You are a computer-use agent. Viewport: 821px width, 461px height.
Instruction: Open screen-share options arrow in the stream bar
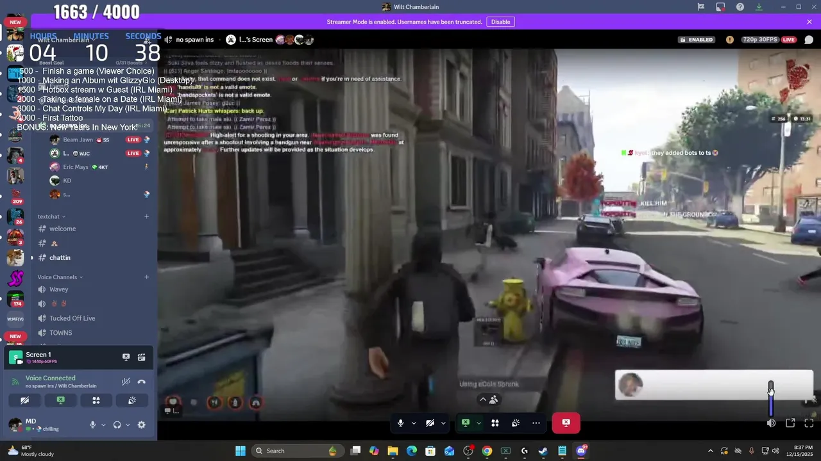[x=478, y=423]
